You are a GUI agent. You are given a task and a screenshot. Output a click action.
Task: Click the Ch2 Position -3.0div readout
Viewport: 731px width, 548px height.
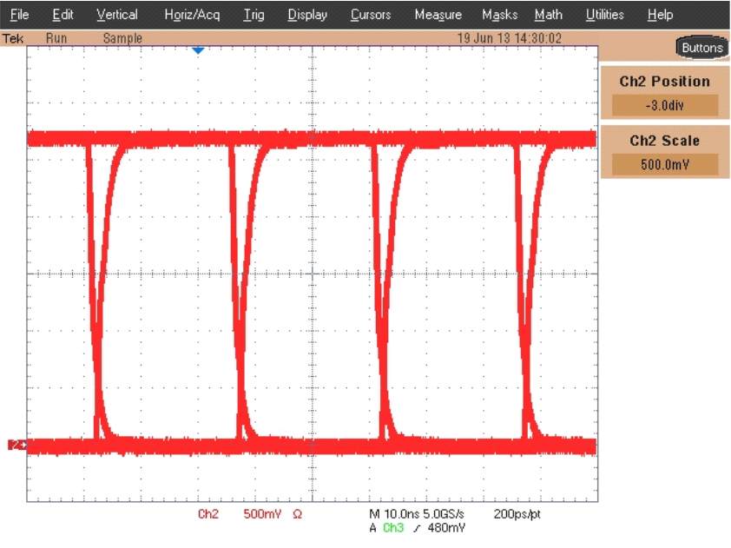[x=665, y=105]
